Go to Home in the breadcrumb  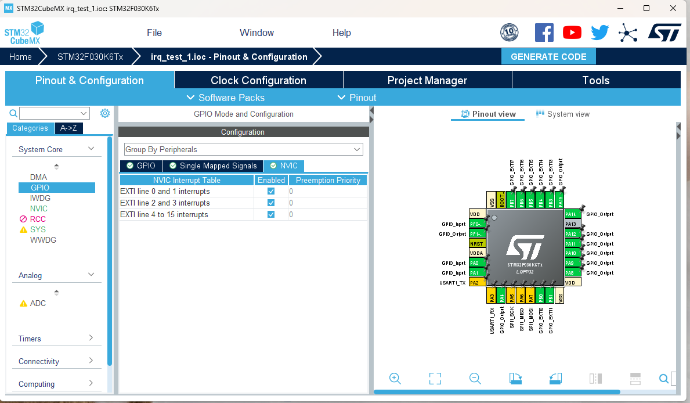(20, 57)
